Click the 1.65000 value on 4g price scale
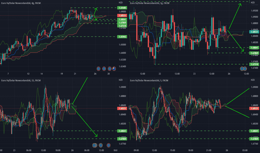 point(122,45)
